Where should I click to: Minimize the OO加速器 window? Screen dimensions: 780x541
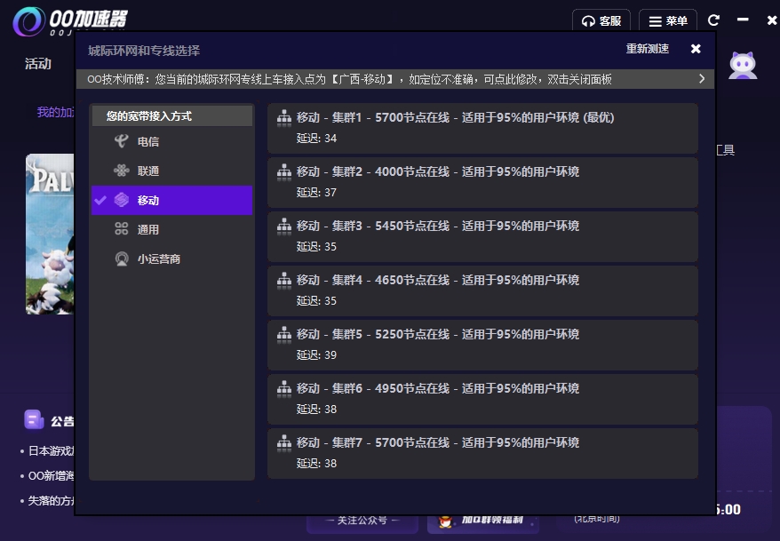pyautogui.click(x=743, y=20)
